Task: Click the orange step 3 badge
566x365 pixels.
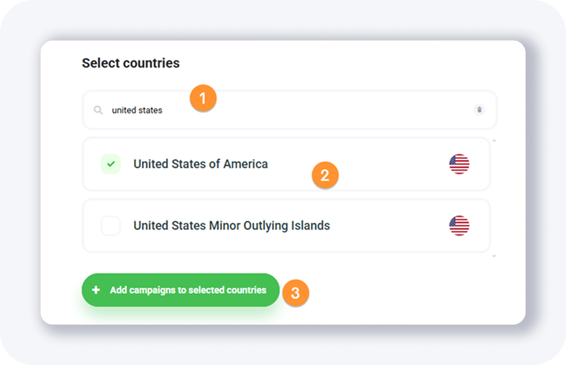Action: pos(295,293)
